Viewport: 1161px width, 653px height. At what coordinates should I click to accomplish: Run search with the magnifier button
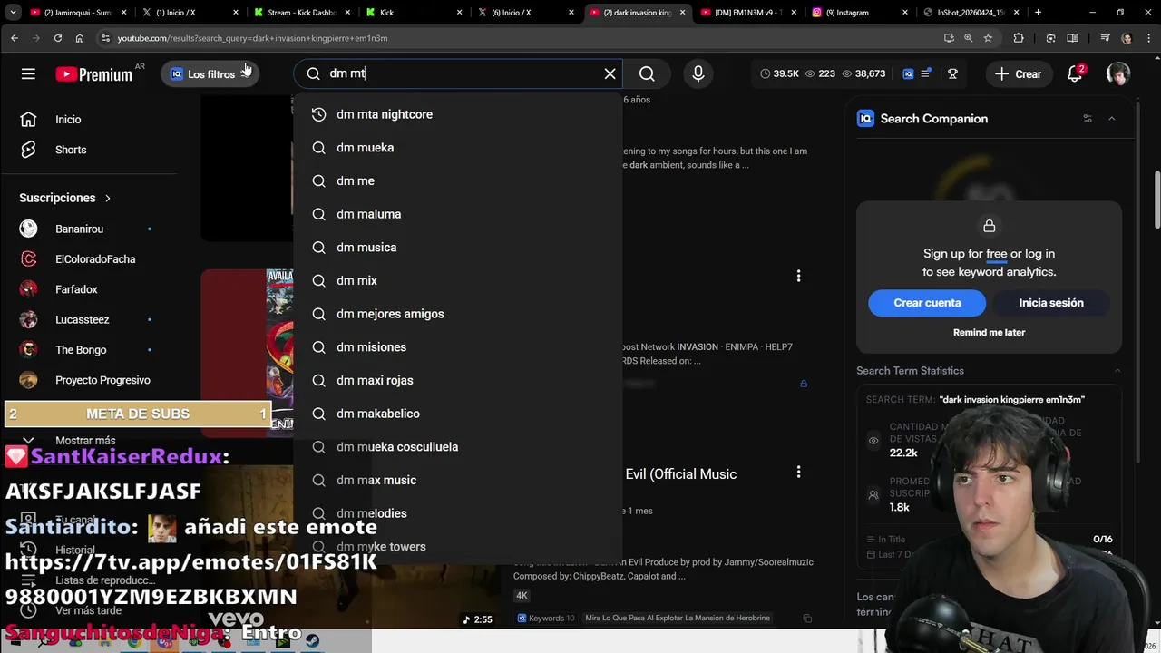pyautogui.click(x=647, y=73)
